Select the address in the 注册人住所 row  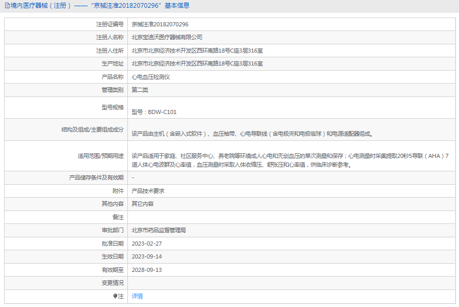coord(198,51)
